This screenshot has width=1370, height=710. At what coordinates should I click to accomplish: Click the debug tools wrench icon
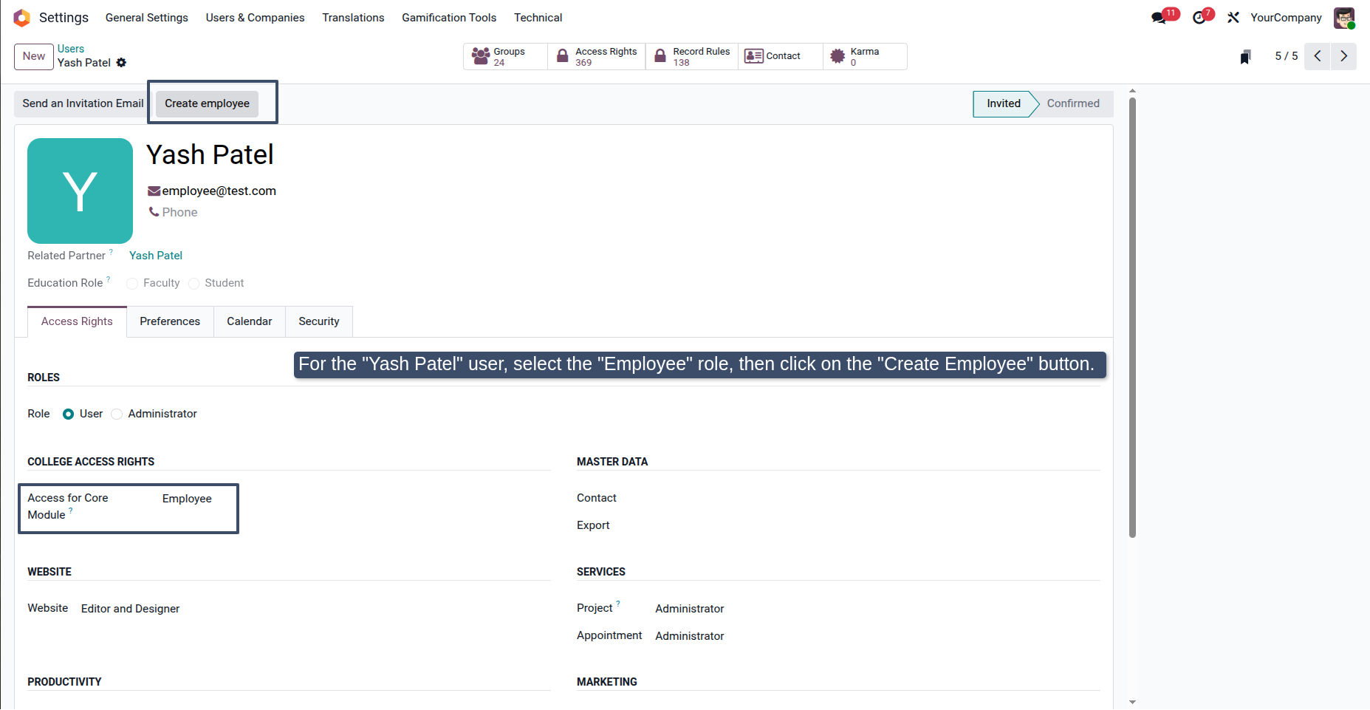pyautogui.click(x=1233, y=18)
